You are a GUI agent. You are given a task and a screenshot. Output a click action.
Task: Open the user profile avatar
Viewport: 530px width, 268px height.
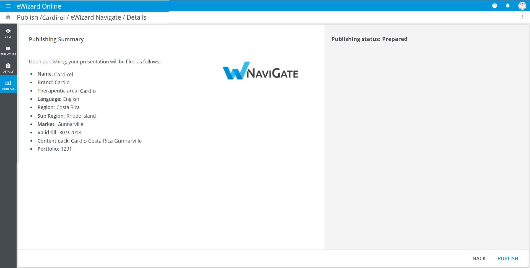pyautogui.click(x=522, y=6)
